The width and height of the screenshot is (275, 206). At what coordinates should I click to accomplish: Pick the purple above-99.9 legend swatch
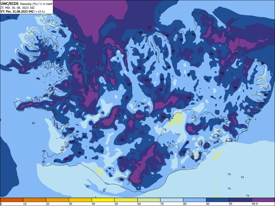pyautogui.click(x=263, y=200)
